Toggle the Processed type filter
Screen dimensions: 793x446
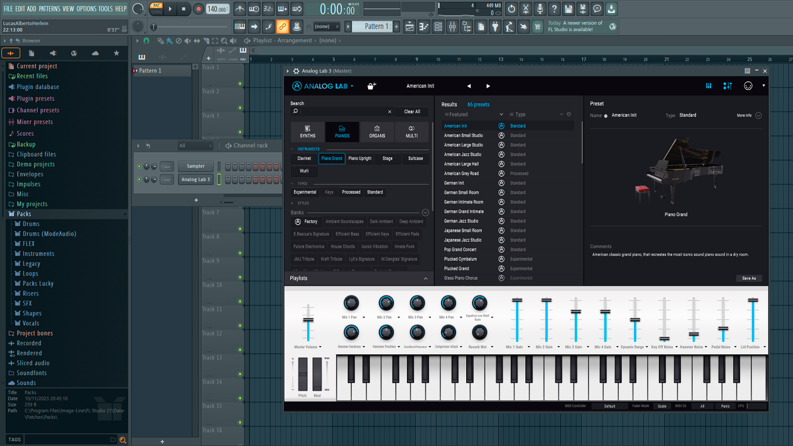tap(351, 192)
